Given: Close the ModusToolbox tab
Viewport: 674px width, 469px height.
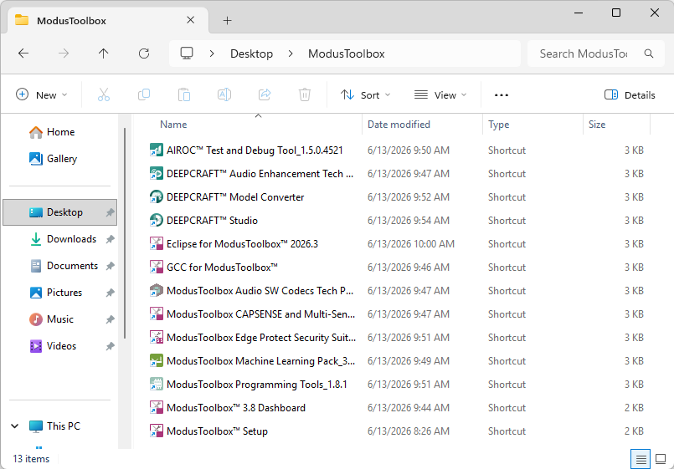Looking at the screenshot, I should [x=191, y=20].
